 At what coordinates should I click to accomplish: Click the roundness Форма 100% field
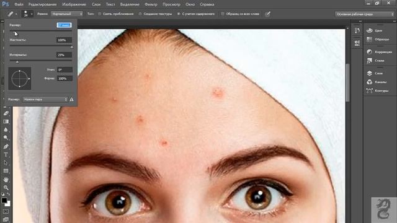65,79
